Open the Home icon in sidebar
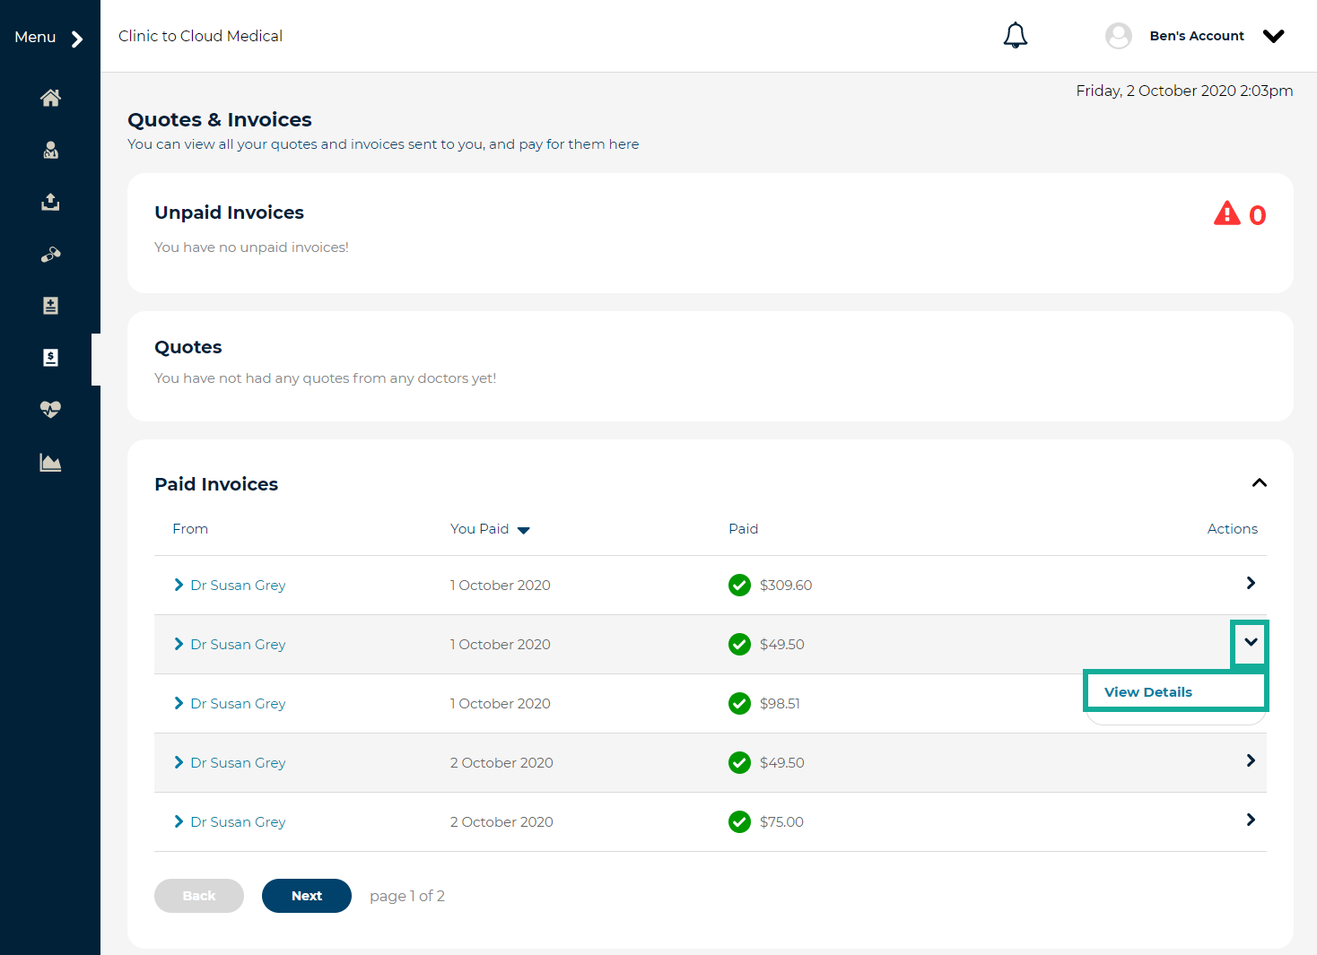This screenshot has height=955, width=1317. coord(50,98)
